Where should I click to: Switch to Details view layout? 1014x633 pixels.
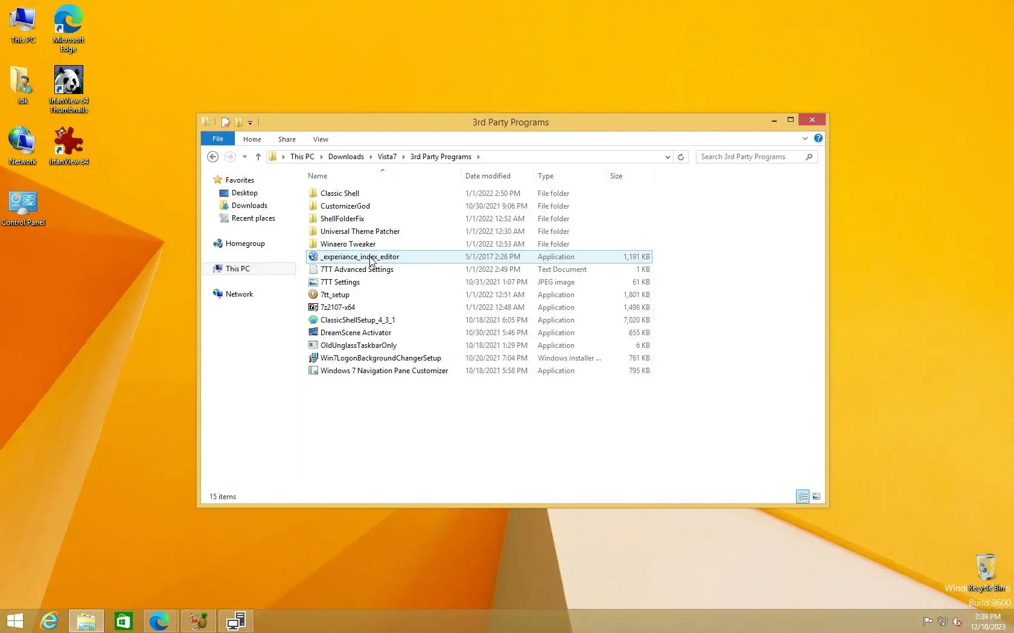click(803, 497)
